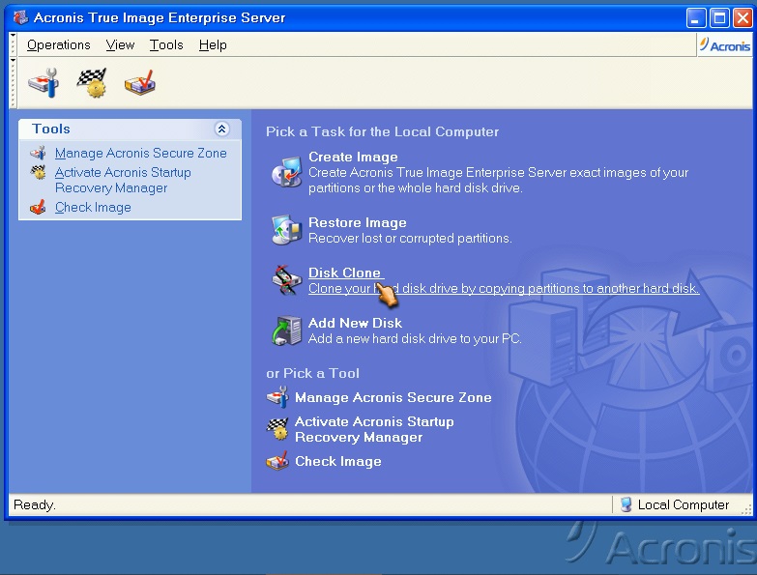This screenshot has height=575, width=757.
Task: Click the Check Image toolbar icon
Action: 140,83
